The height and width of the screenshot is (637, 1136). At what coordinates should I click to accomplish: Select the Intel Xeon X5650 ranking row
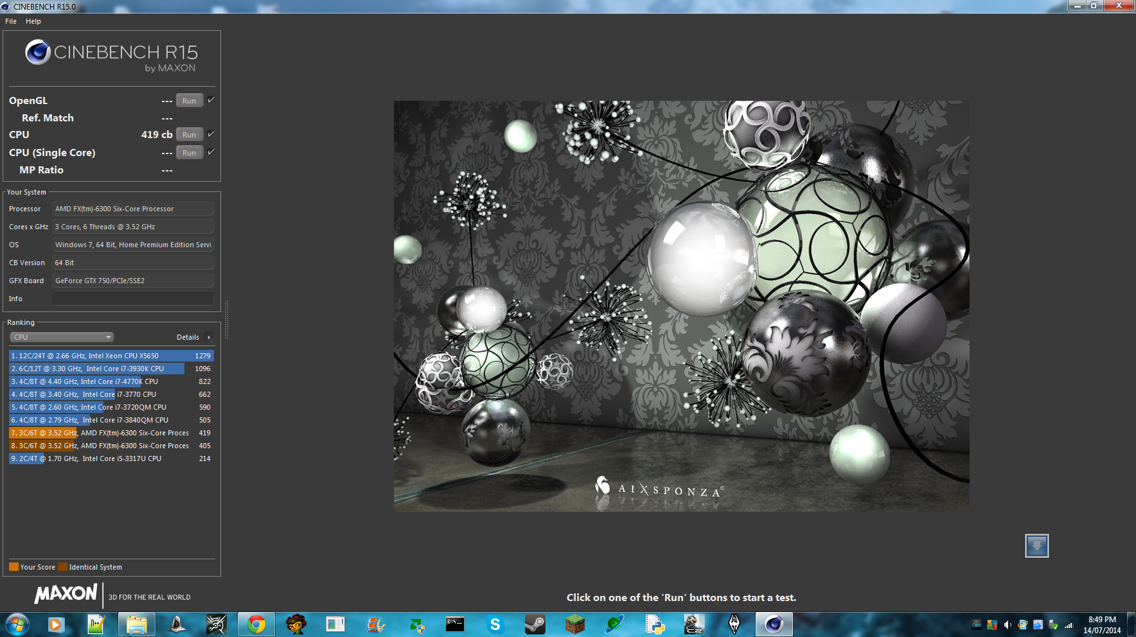(112, 356)
